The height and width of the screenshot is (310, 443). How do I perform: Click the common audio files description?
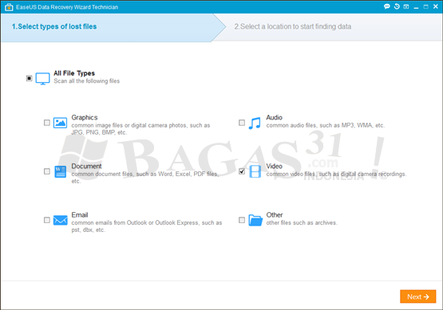(x=326, y=125)
